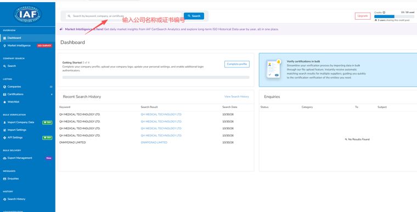Click the Getting Started progress bar
Screen dimensions: 417x212
(x=156, y=77)
